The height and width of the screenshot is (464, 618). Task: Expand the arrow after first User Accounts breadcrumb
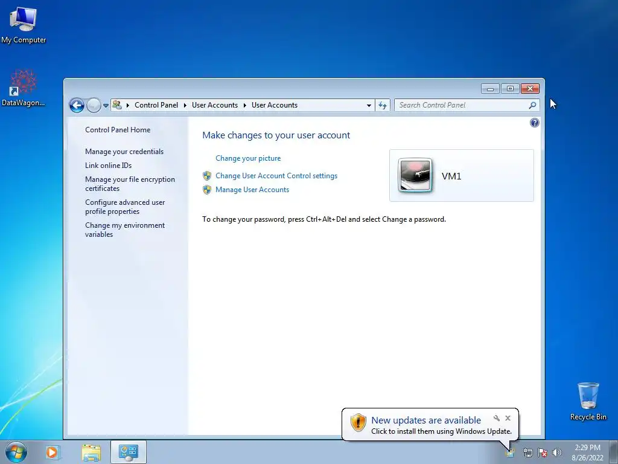click(x=245, y=105)
